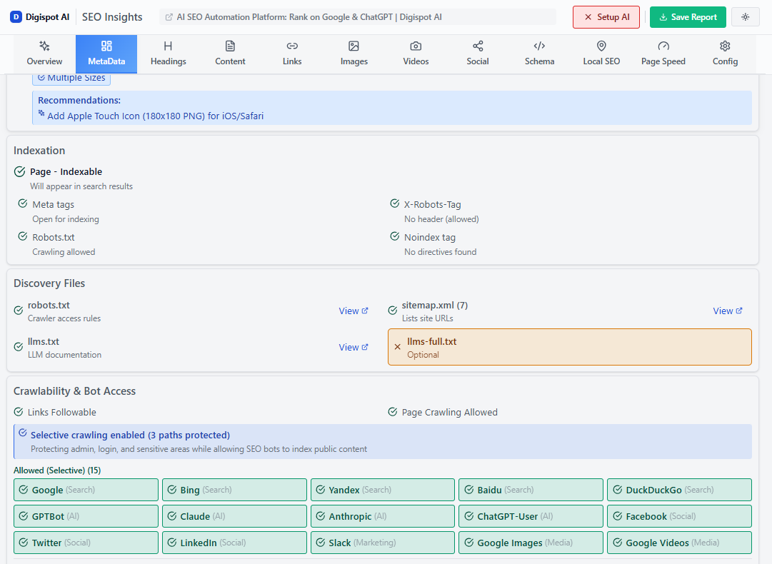Click the sparkle icon beside Apple Touch recommendation
The width and height of the screenshot is (772, 564).
41,114
